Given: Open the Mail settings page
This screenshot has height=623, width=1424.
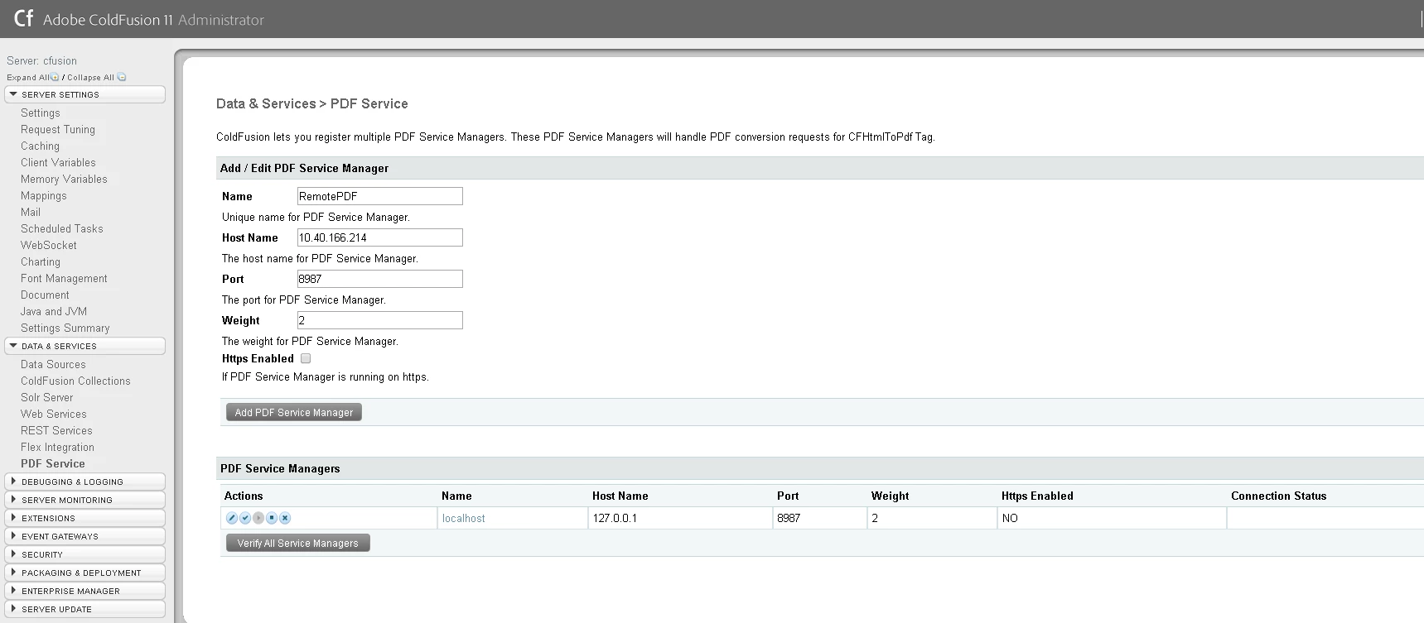Looking at the screenshot, I should click(31, 212).
